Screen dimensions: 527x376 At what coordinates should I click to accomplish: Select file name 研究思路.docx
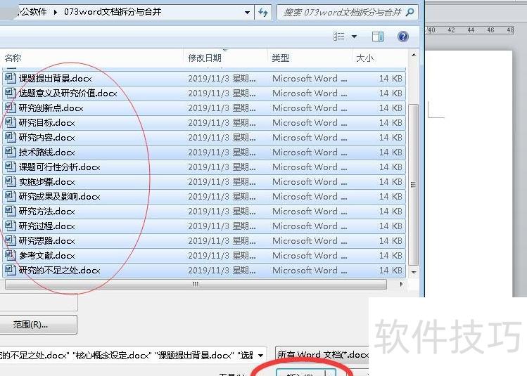46,240
